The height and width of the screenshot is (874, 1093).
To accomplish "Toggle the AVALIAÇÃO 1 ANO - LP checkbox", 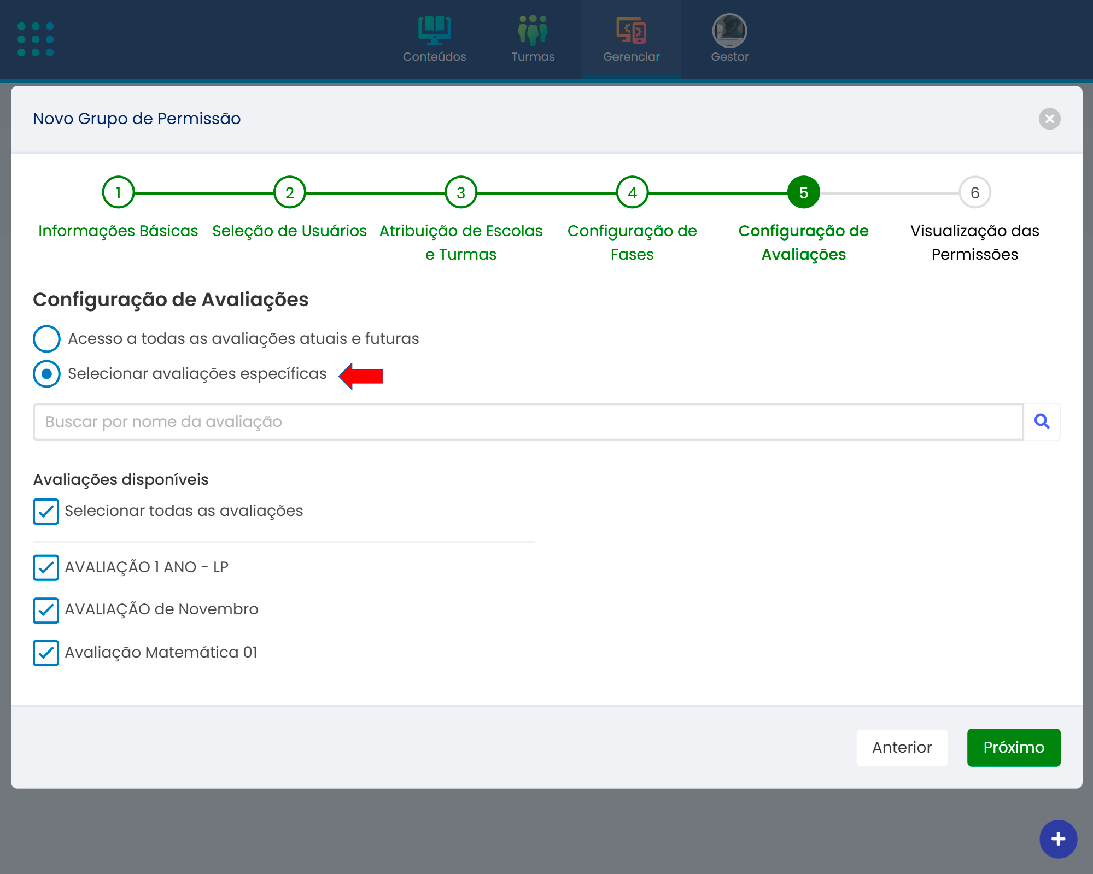I will click(46, 567).
